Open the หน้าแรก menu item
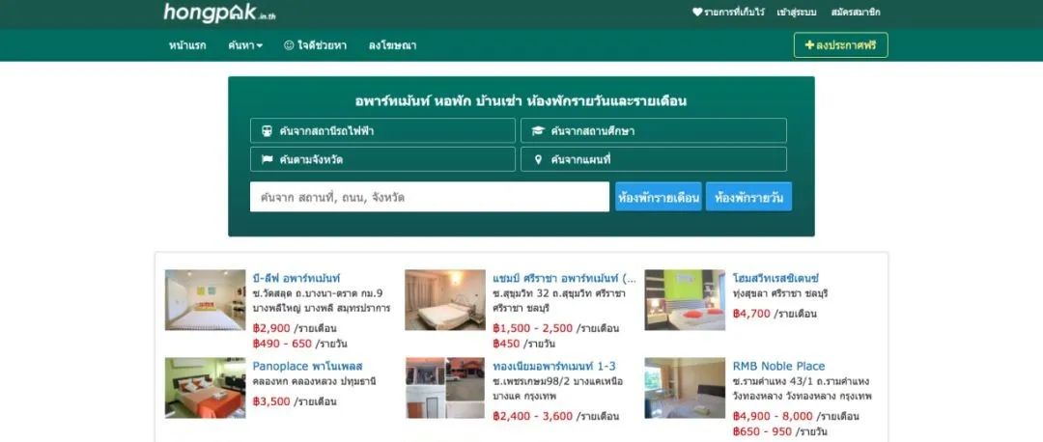 pyautogui.click(x=187, y=46)
